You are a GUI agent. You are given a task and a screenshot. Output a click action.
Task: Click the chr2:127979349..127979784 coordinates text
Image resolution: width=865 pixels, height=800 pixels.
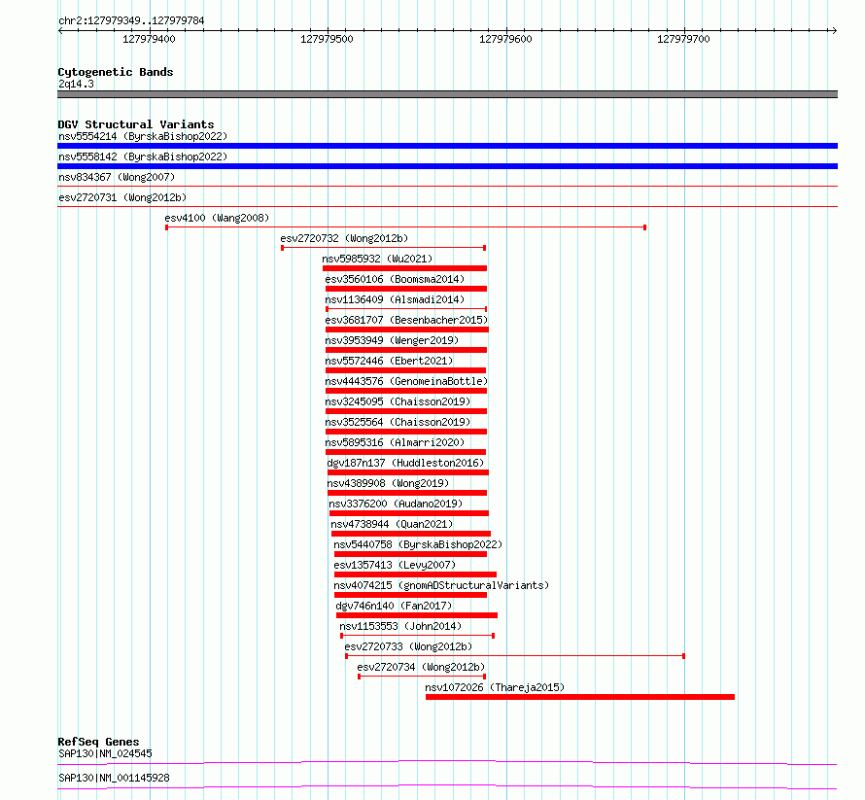131,20
